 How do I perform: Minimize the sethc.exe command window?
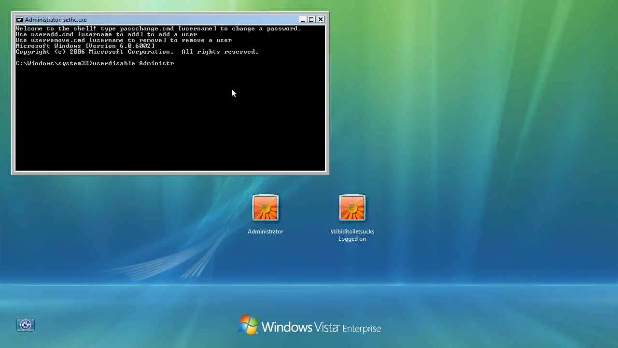click(303, 19)
